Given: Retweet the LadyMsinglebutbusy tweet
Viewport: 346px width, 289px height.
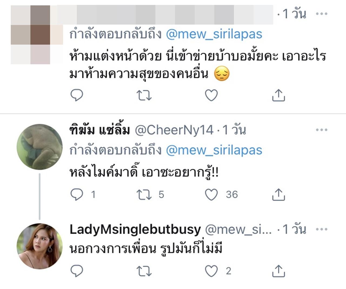Looking at the screenshot, I should click(144, 271).
